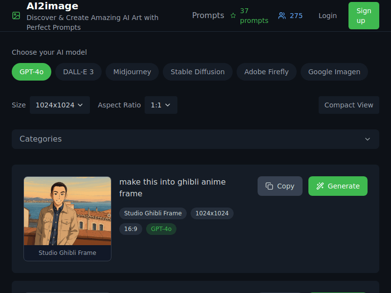This screenshot has height=293, width=391.
Task: Expand the Categories panel
Action: [x=195, y=139]
